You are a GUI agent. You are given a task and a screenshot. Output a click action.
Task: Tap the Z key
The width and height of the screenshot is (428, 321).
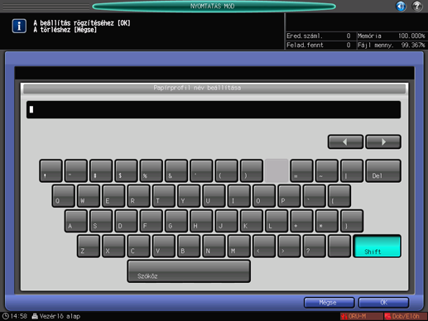(x=89, y=247)
